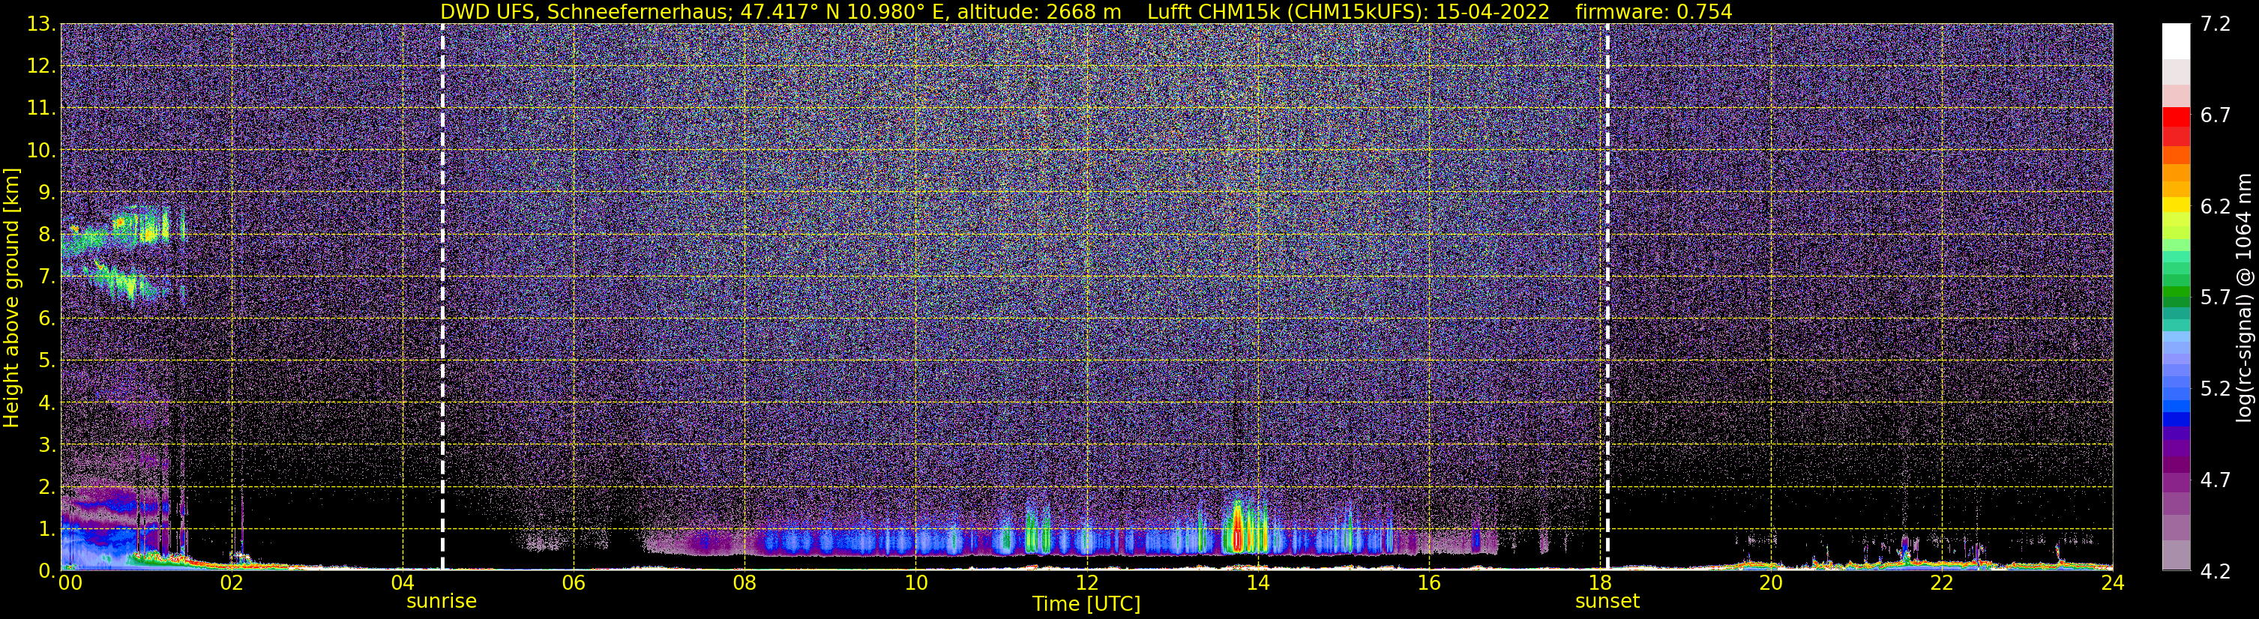Click the '10' time tick label

[x=915, y=583]
